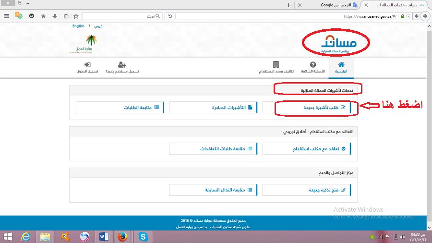Go back with the left arrow button
The width and height of the screenshot is (432, 243).
[x=417, y=16]
